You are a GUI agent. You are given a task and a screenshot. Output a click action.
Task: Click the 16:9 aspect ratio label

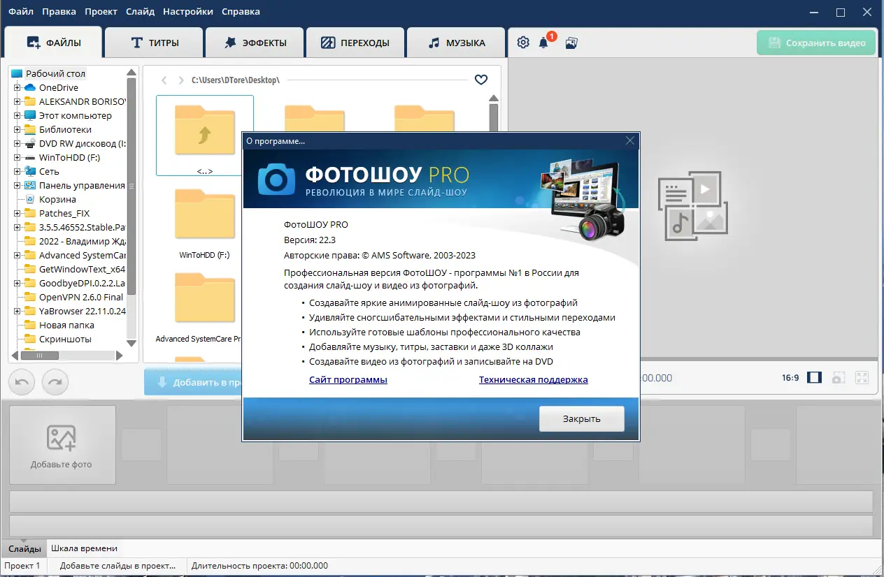click(790, 378)
